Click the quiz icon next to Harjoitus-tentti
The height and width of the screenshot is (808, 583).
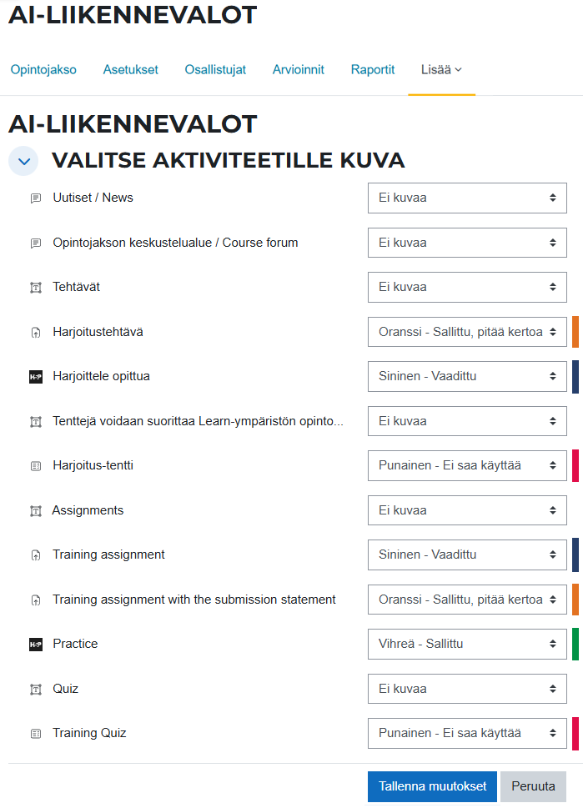tap(33, 465)
